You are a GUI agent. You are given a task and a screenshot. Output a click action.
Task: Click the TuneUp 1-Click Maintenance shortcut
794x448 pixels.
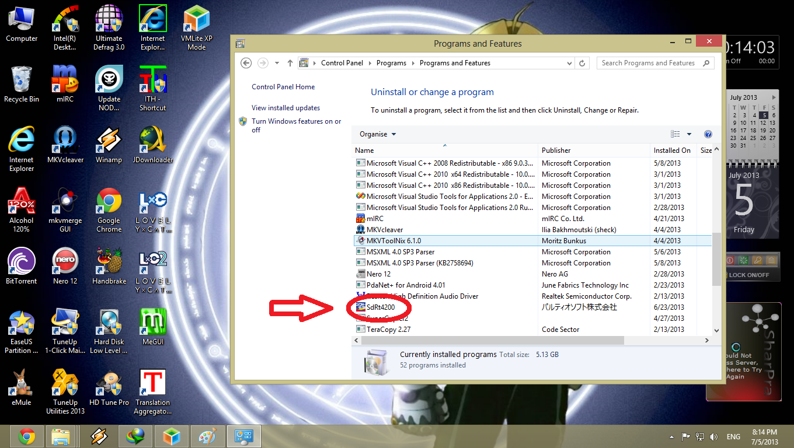pyautogui.click(x=65, y=331)
